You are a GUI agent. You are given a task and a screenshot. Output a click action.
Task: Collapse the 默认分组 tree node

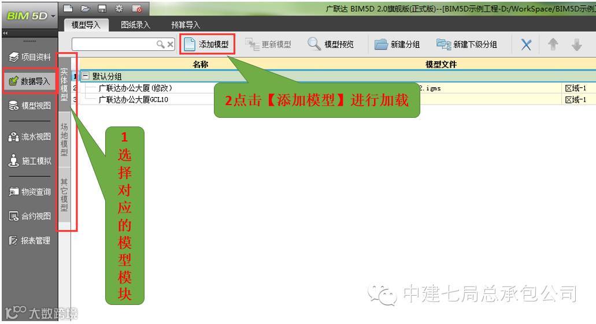86,76
